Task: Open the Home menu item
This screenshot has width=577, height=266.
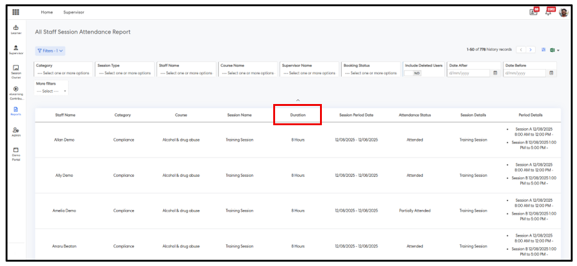Action: (x=47, y=12)
